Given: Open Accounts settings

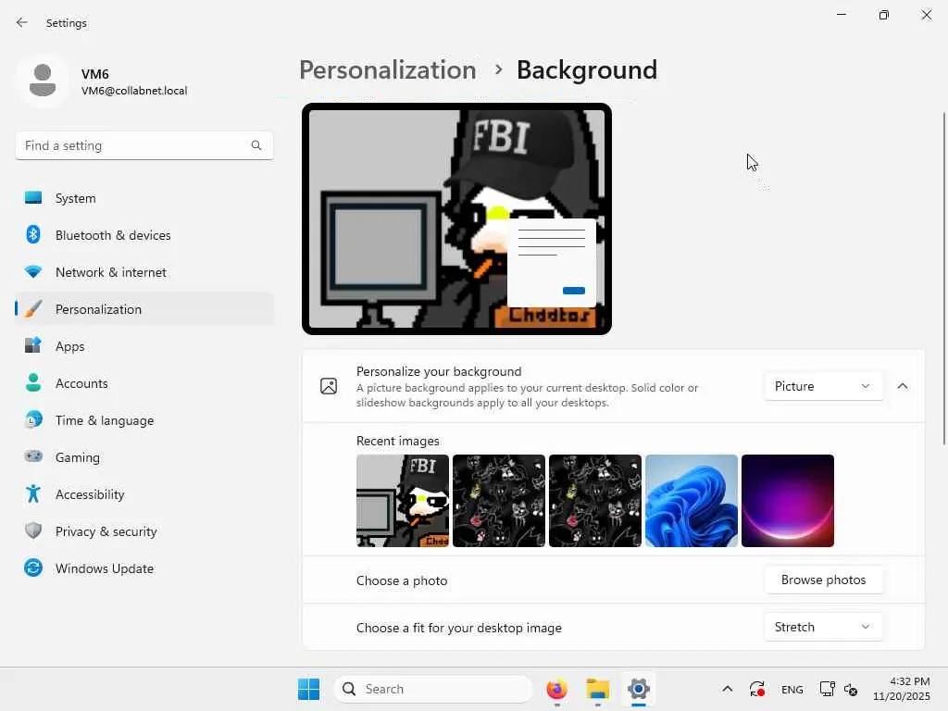Looking at the screenshot, I should point(143,382).
